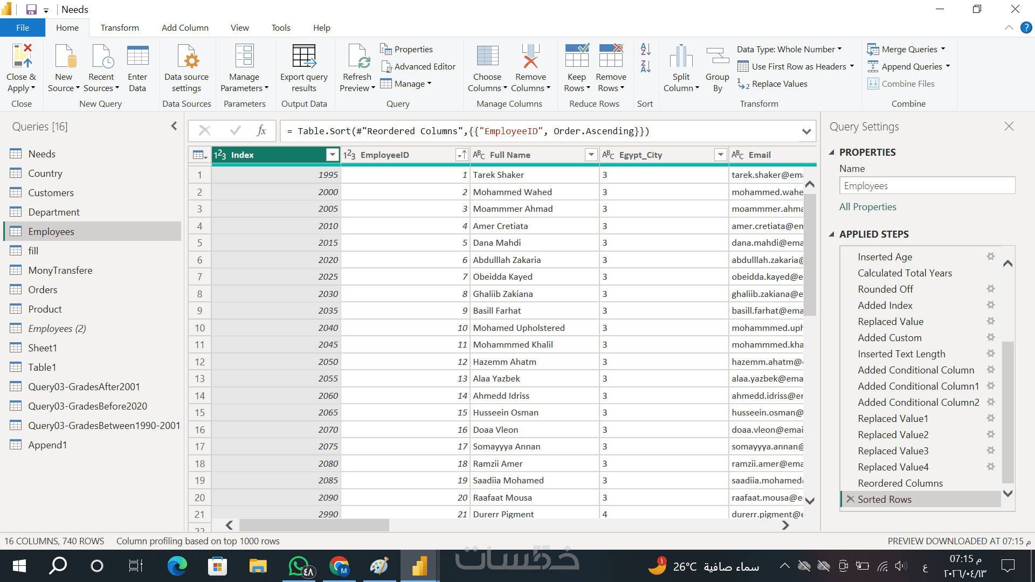This screenshot has height=582, width=1035.
Task: Click the Choose Columns icon
Action: 487,57
